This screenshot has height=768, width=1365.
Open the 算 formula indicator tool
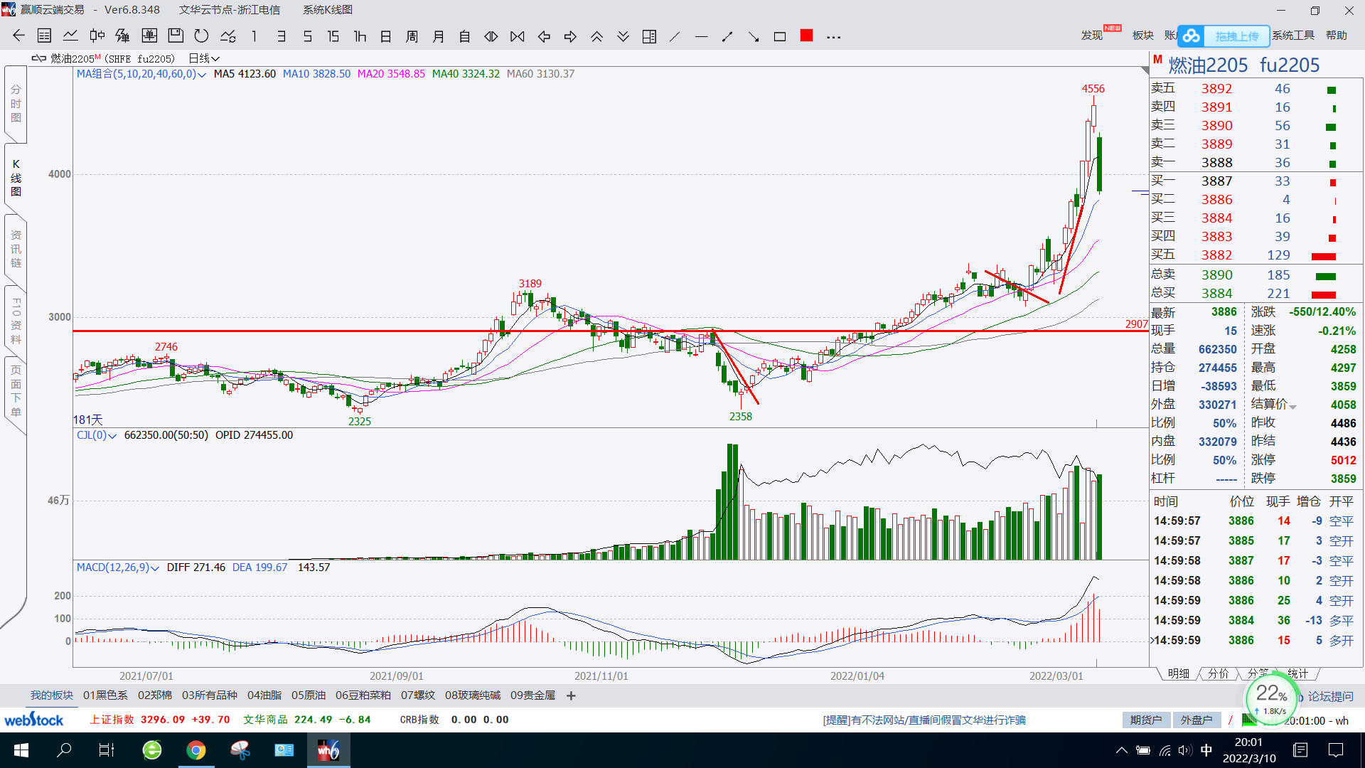(122, 36)
